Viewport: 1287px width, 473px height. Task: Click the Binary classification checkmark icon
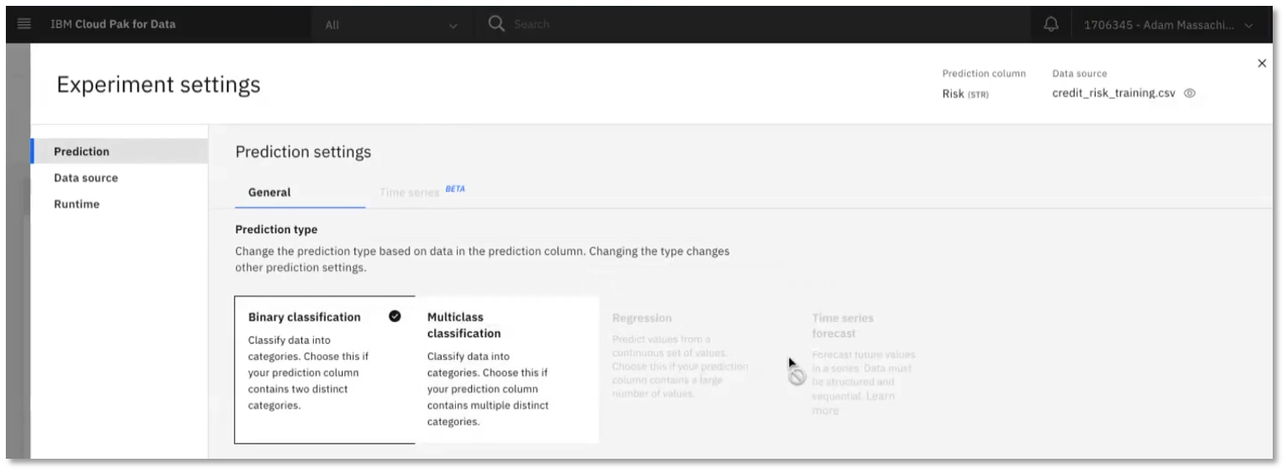point(395,316)
